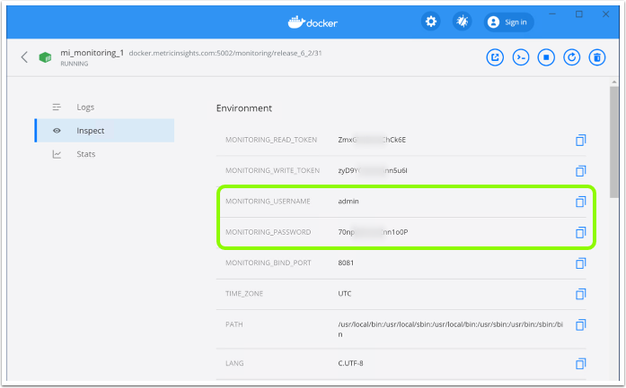Image resolution: width=626 pixels, height=388 pixels.
Task: Restart the mi_monitoring_1 container
Action: (572, 57)
